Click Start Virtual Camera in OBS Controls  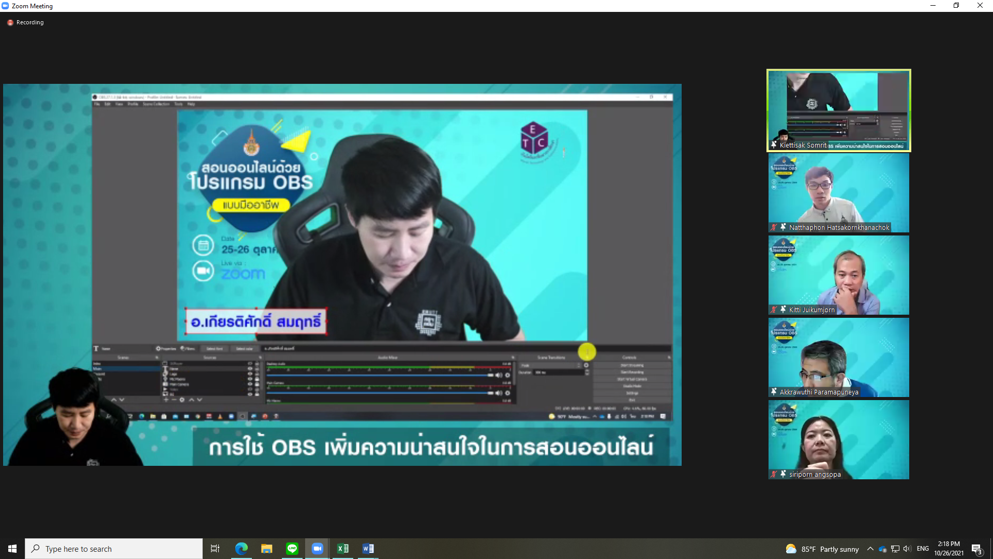pos(632,379)
